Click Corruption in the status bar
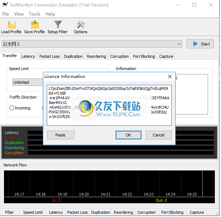This screenshot has height=217, width=221. [x=146, y=212]
